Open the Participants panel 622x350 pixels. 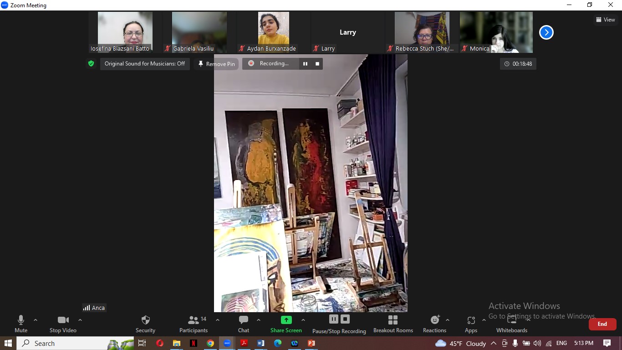(194, 324)
